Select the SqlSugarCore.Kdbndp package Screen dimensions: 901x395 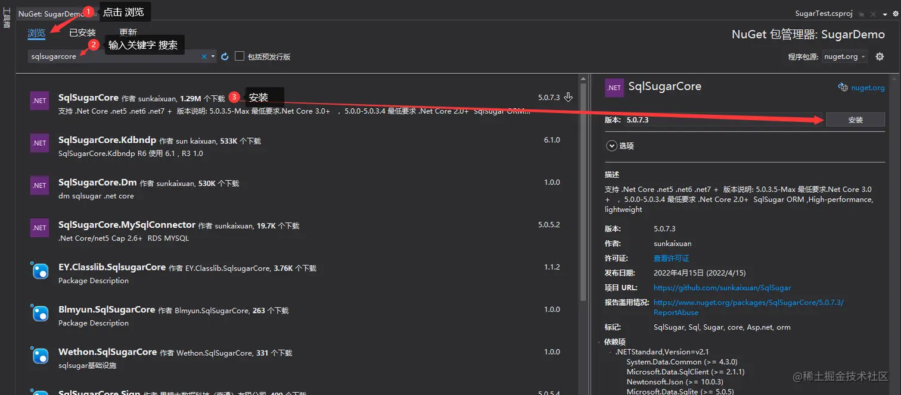[x=298, y=146]
